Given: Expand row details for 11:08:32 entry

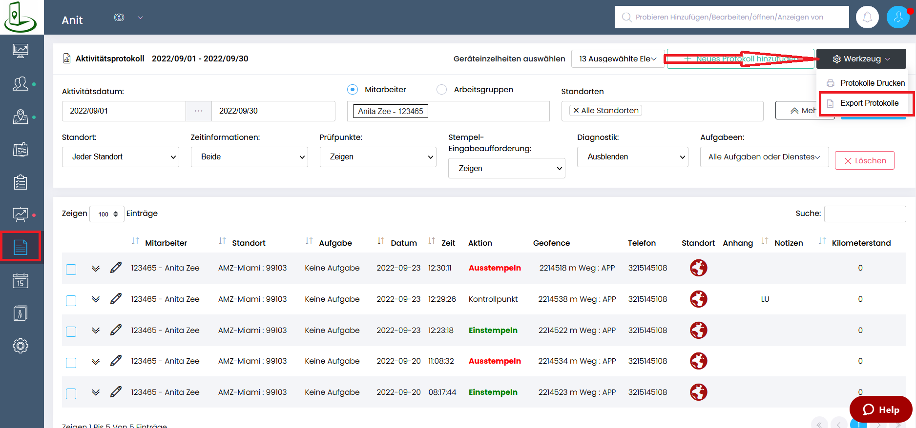Looking at the screenshot, I should click(x=96, y=361).
